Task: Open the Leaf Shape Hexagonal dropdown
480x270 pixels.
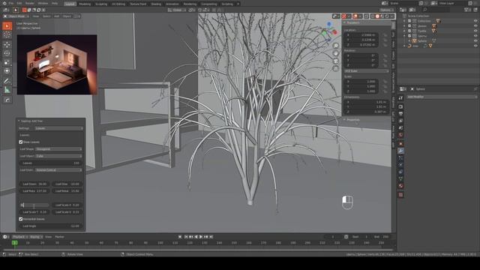Action: pyautogui.click(x=58, y=149)
